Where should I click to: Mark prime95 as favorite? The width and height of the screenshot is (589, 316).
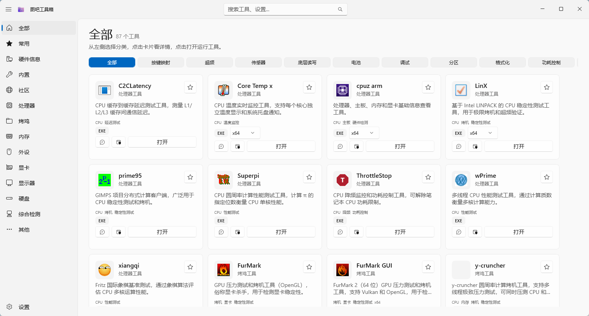tap(190, 177)
